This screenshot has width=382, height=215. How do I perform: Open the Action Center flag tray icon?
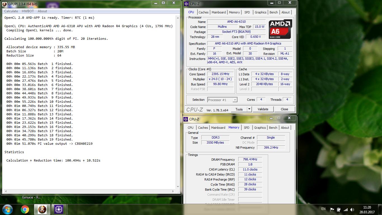tap(332, 209)
